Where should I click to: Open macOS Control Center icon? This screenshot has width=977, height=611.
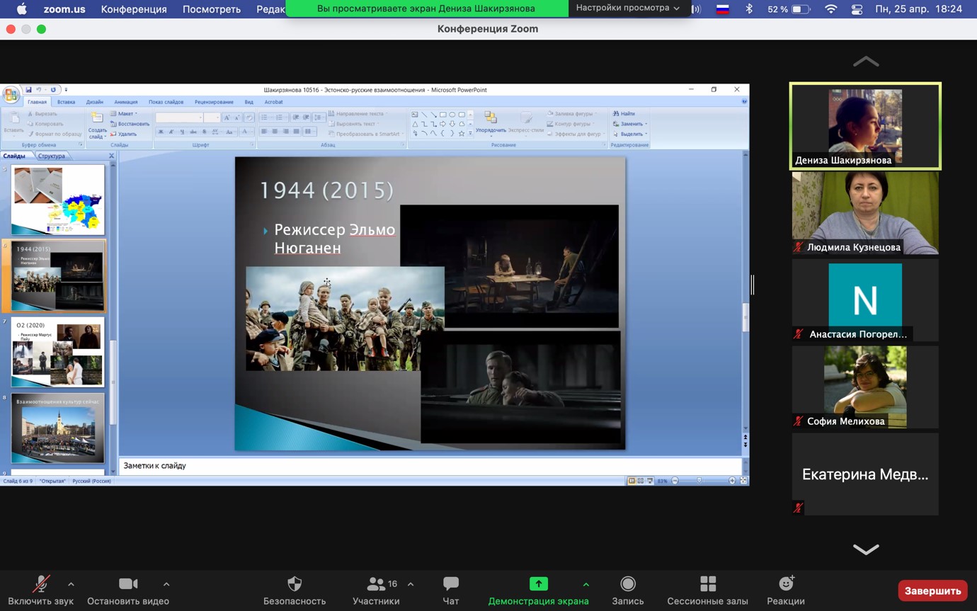pos(857,9)
